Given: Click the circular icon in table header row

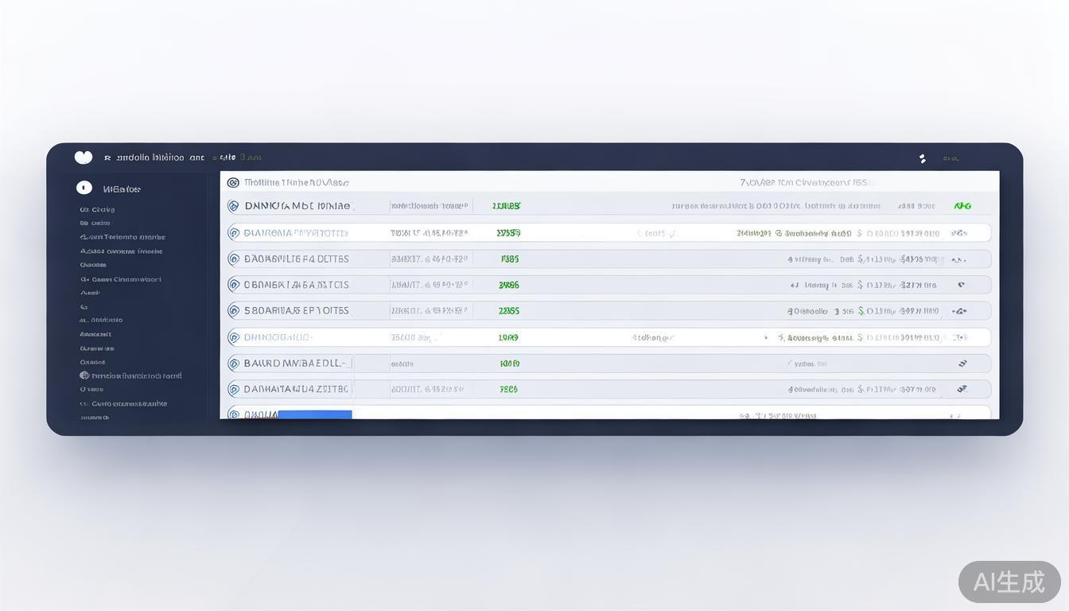Looking at the screenshot, I should pyautogui.click(x=233, y=182).
